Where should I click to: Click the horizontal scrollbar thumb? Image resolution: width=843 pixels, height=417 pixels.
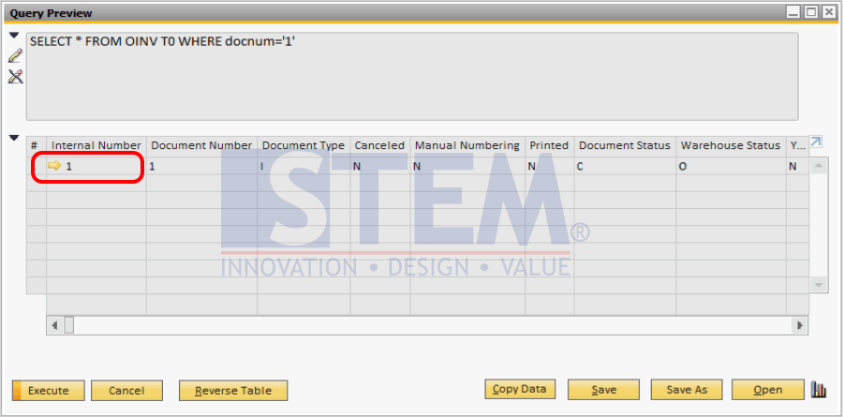click(68, 325)
